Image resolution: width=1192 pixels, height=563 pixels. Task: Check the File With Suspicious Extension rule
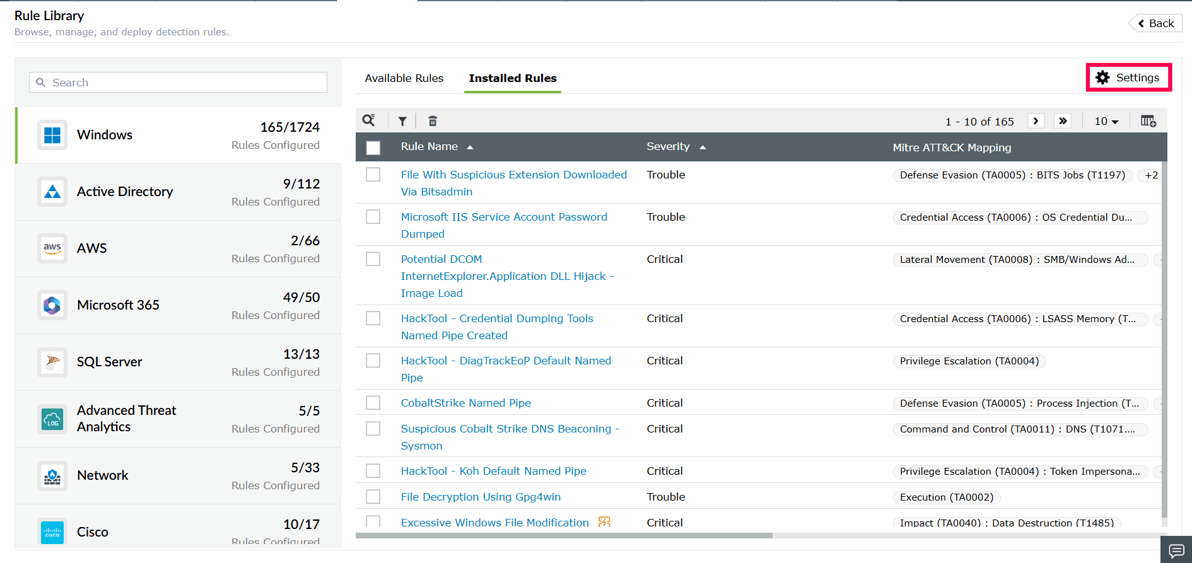pos(373,175)
